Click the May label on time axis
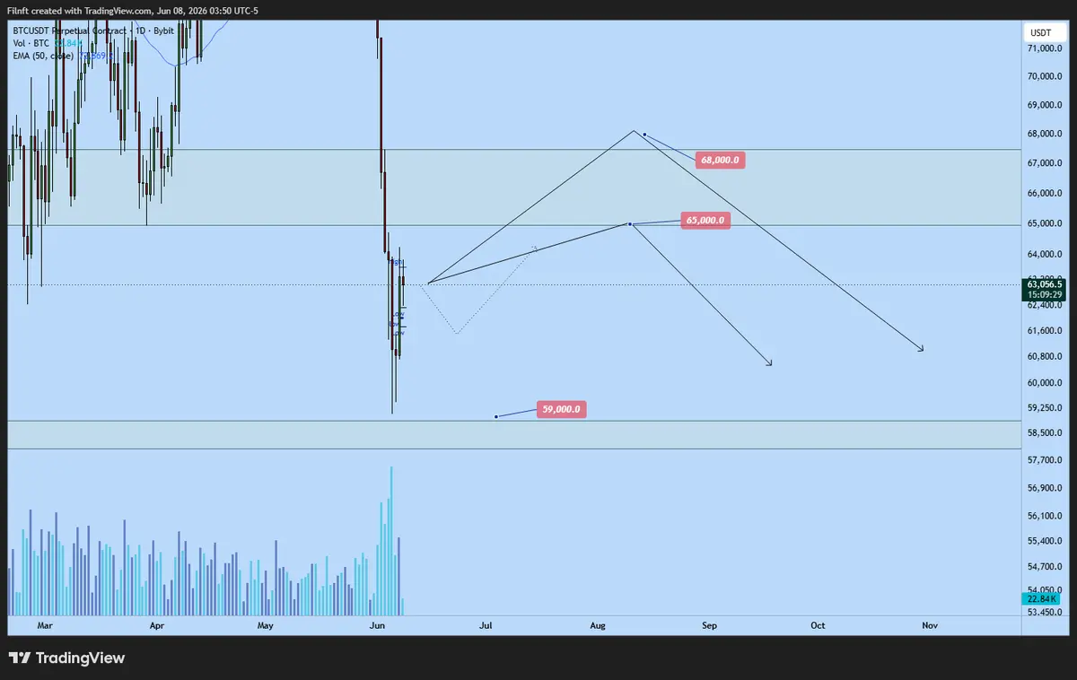1077x680 pixels. (265, 624)
